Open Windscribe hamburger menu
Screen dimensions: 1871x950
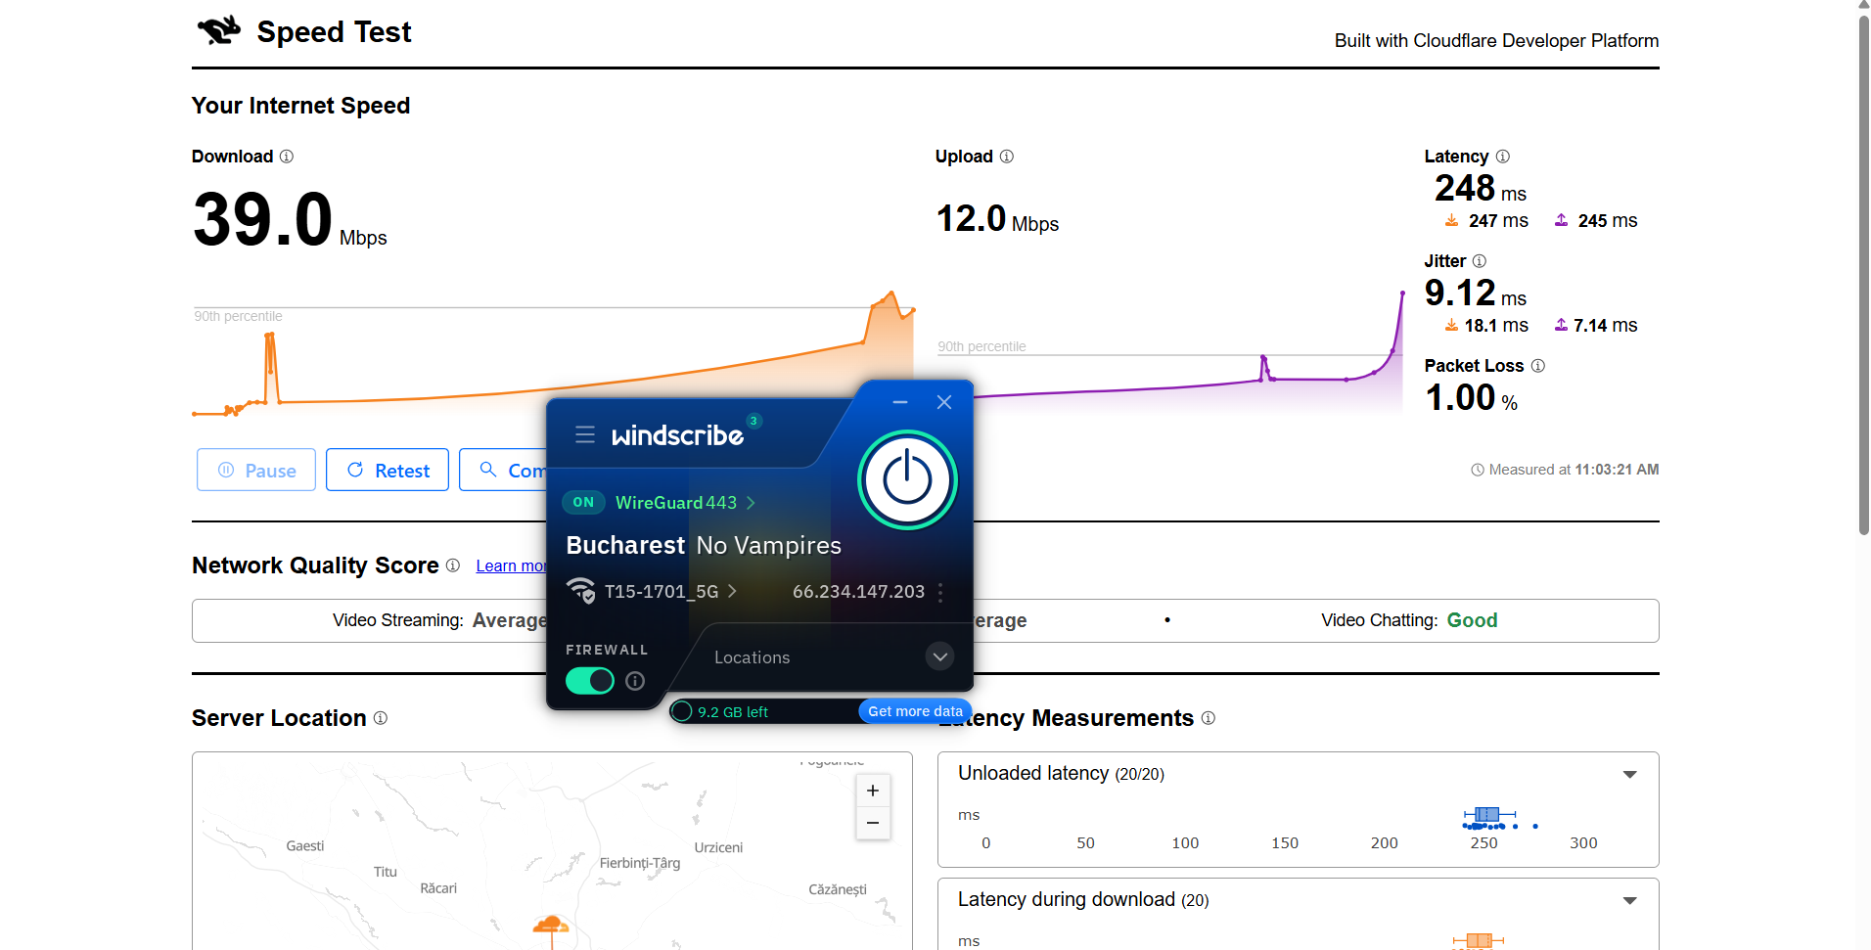tap(585, 434)
